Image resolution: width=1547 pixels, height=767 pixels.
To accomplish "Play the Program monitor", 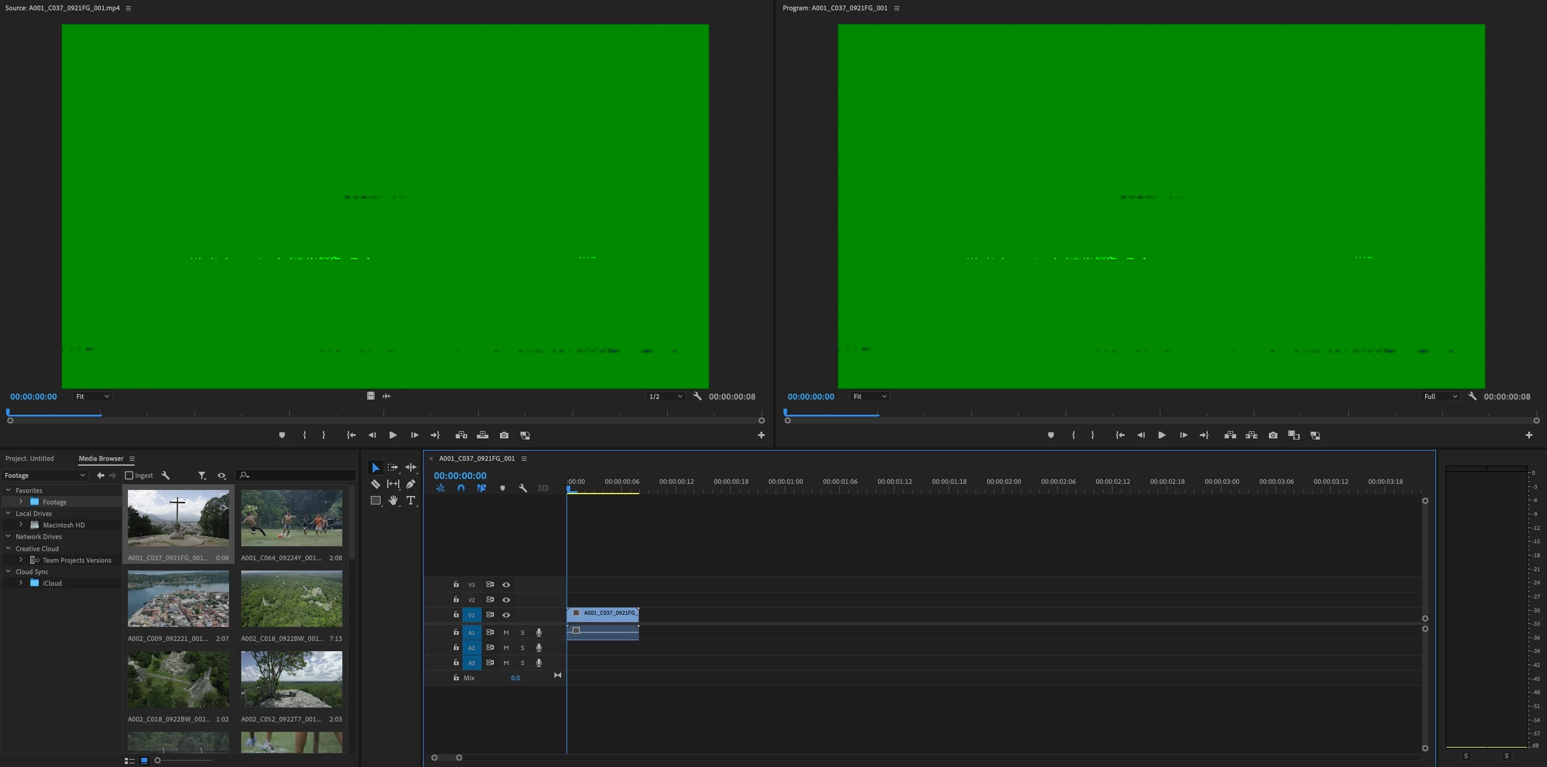I will pyautogui.click(x=1162, y=435).
